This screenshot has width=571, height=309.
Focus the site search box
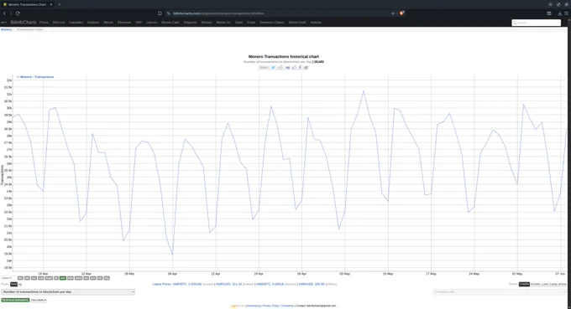pos(536,23)
